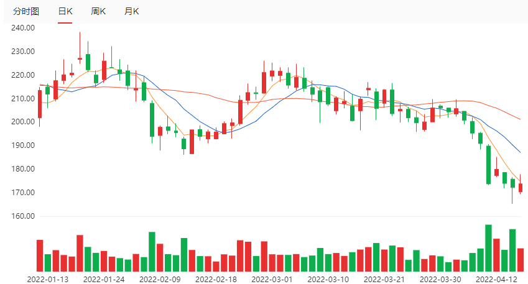Click the 2022-03-21 date label
This screenshot has width=528, height=284.
coord(386,279)
